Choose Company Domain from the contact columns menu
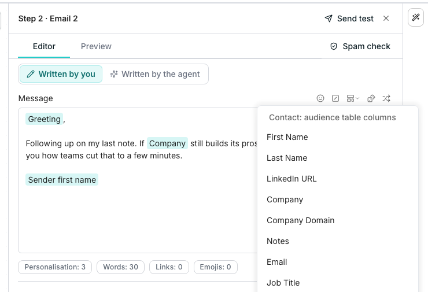Image resolution: width=428 pixels, height=292 pixels. pos(338,220)
